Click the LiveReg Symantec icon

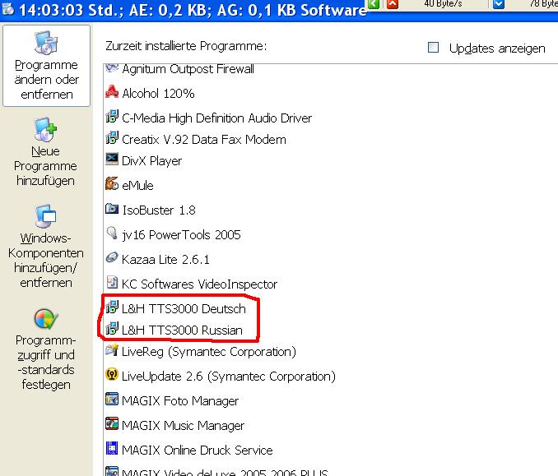112,349
